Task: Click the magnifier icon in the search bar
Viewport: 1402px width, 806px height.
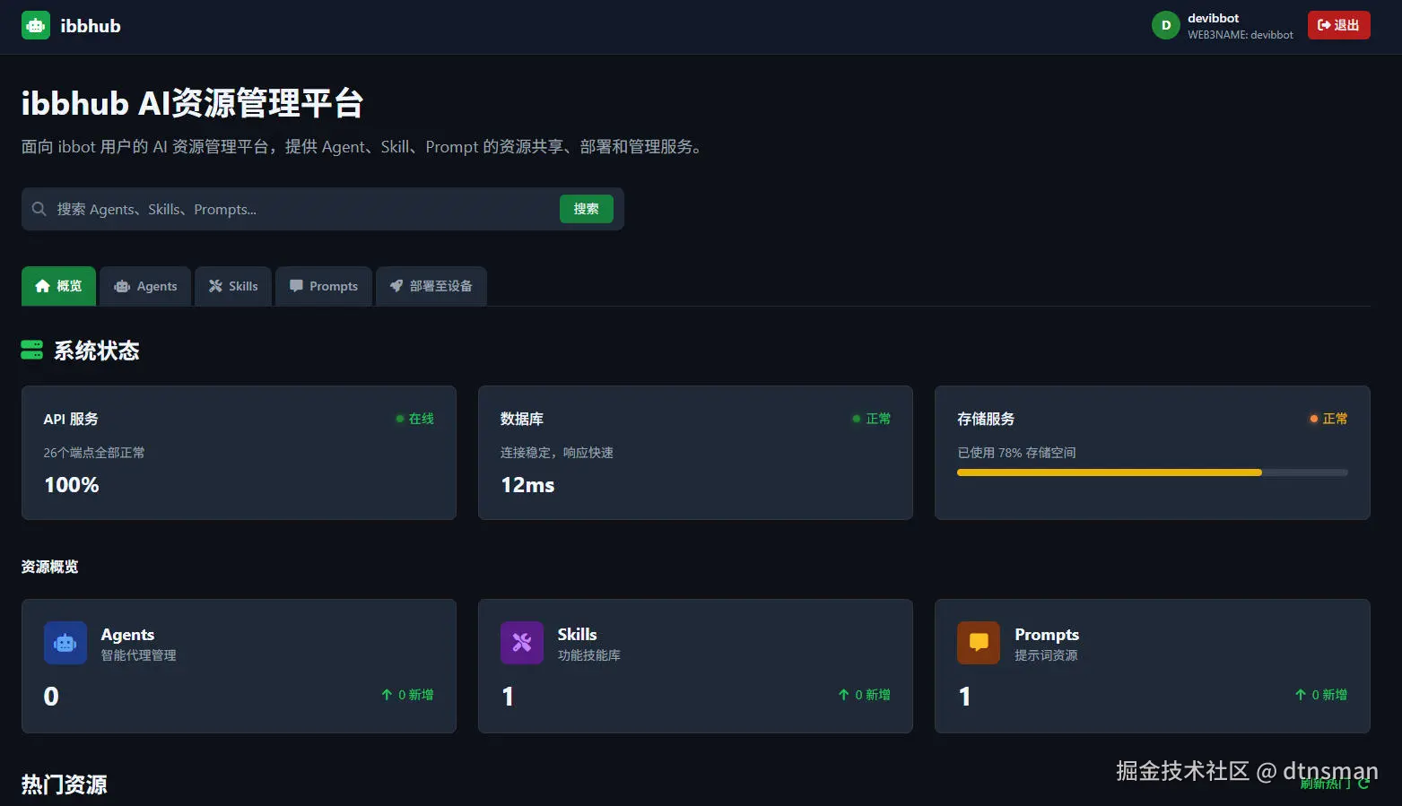Action: point(39,209)
